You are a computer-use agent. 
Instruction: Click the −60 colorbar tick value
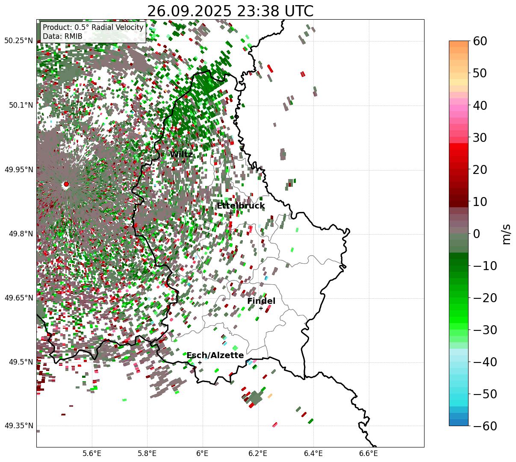485,426
